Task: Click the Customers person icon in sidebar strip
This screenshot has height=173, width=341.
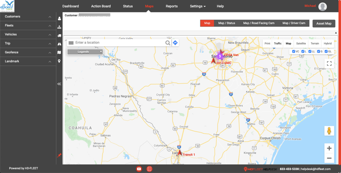Action: (x=59, y=18)
